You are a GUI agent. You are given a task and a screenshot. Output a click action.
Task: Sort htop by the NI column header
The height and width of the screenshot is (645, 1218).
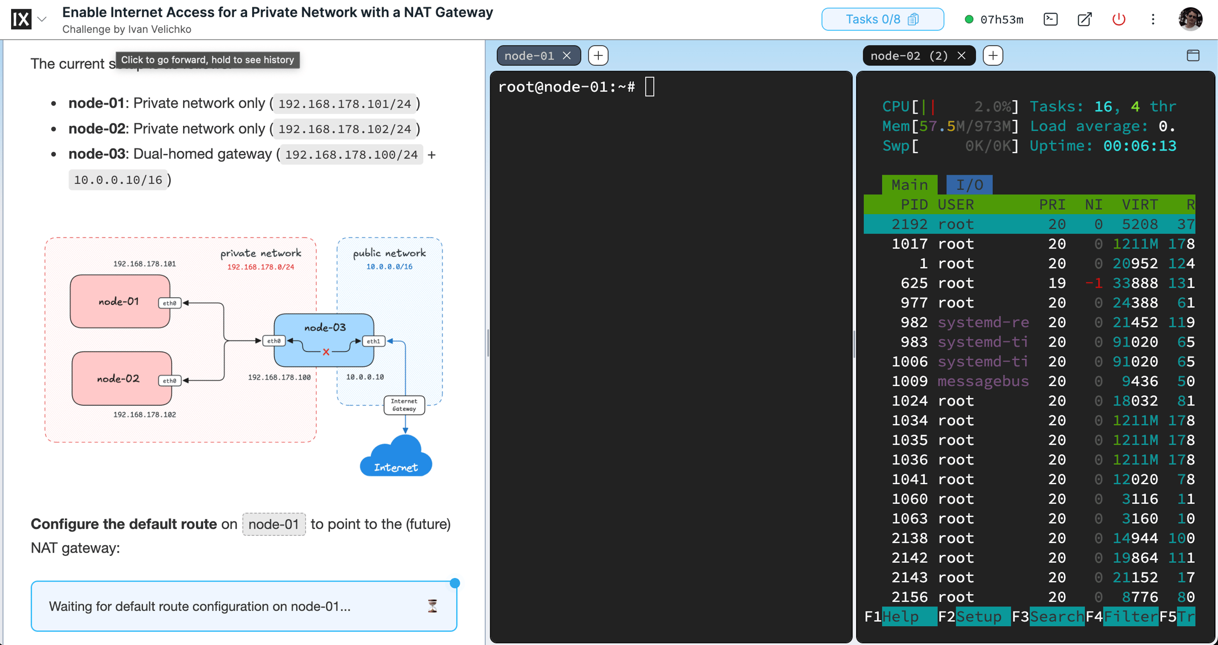1094,205
